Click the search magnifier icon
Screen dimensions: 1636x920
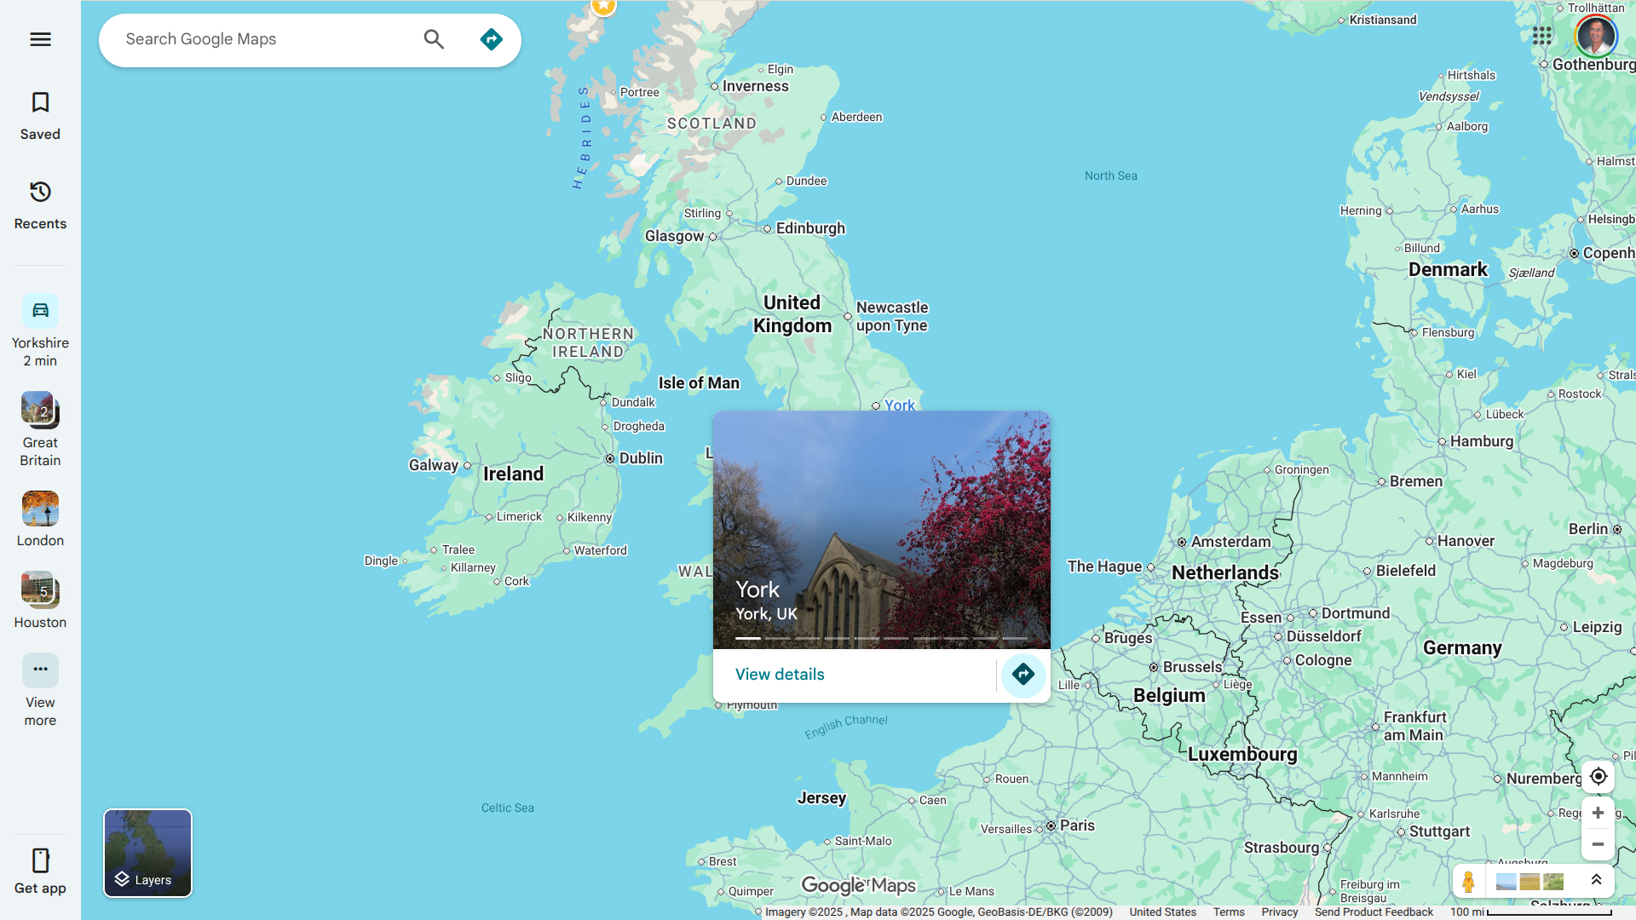pos(434,39)
